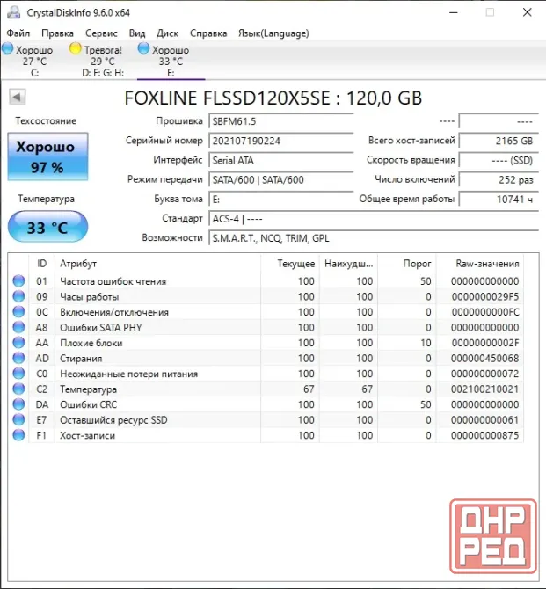The width and height of the screenshot is (546, 589).
Task: Click the transfer mode field SATA/600 | SATA/600
Action: [281, 179]
